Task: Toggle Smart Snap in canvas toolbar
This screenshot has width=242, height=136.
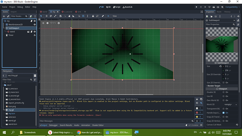Action: pyautogui.click(x=79, y=16)
